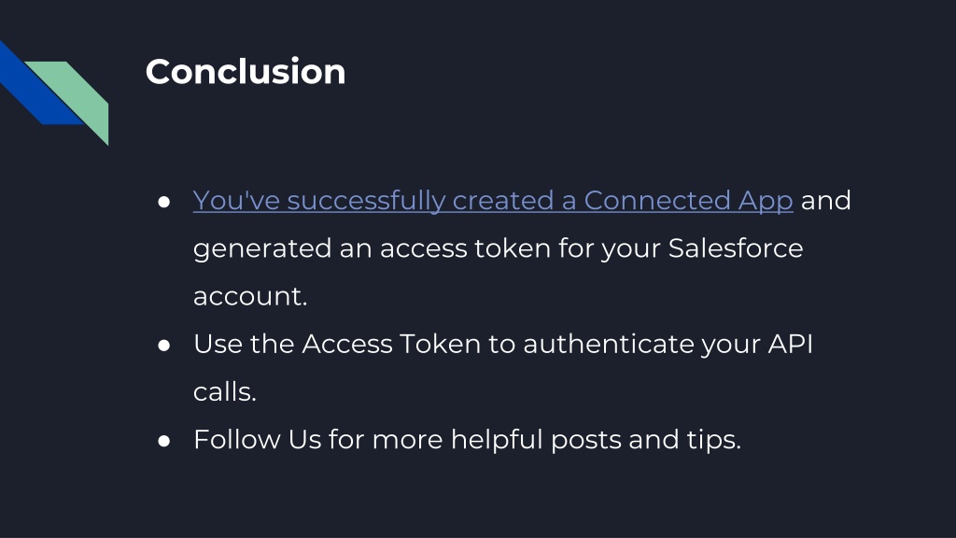
Task: Click the words "access token" in first bullet
Action: (465, 248)
